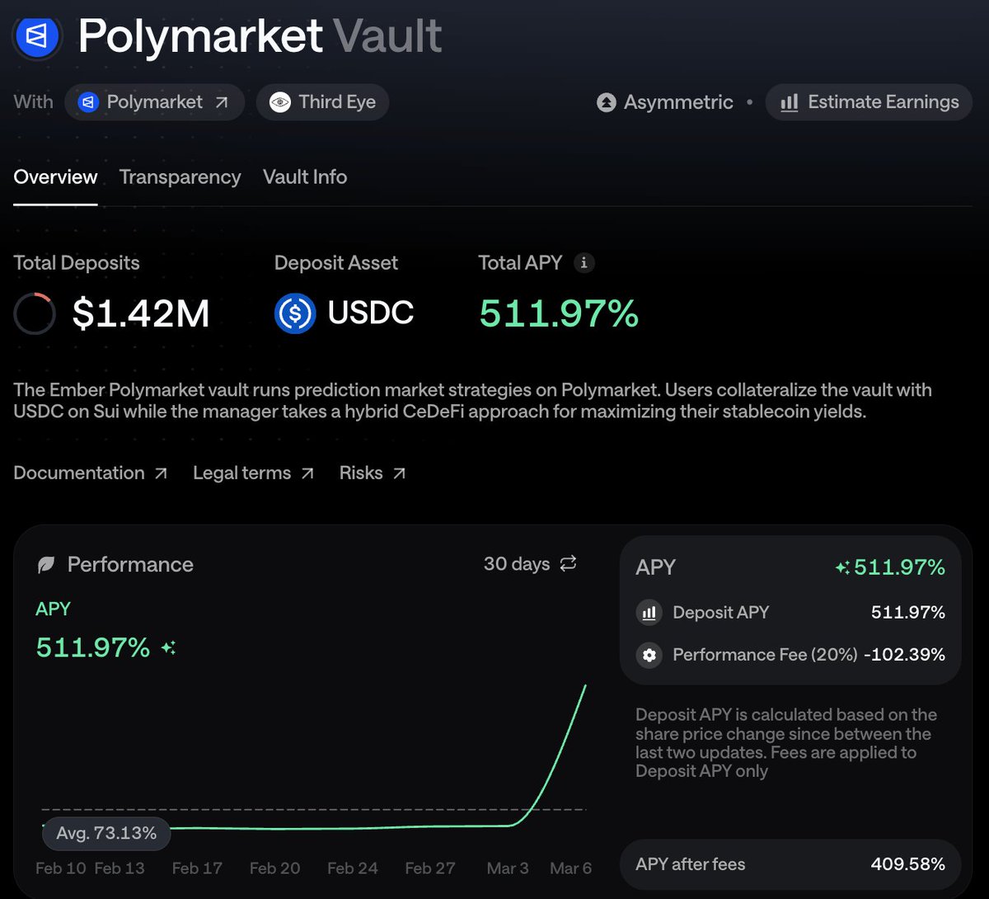Click the Asymmetric risk profile icon
Viewport: 989px width, 899px height.
coord(607,102)
